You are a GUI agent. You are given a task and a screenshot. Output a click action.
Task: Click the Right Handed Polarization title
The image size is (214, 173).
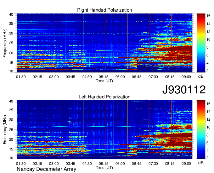(x=104, y=10)
